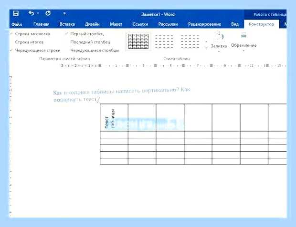Screen dimensions: 296x227
Task: Click the horizontal ruler
Action: pyautogui.click(x=173, y=66)
